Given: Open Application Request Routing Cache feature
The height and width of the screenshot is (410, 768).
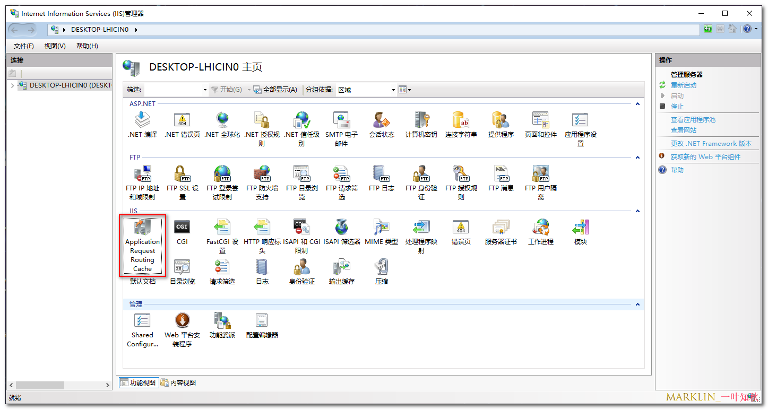Looking at the screenshot, I should pyautogui.click(x=142, y=245).
